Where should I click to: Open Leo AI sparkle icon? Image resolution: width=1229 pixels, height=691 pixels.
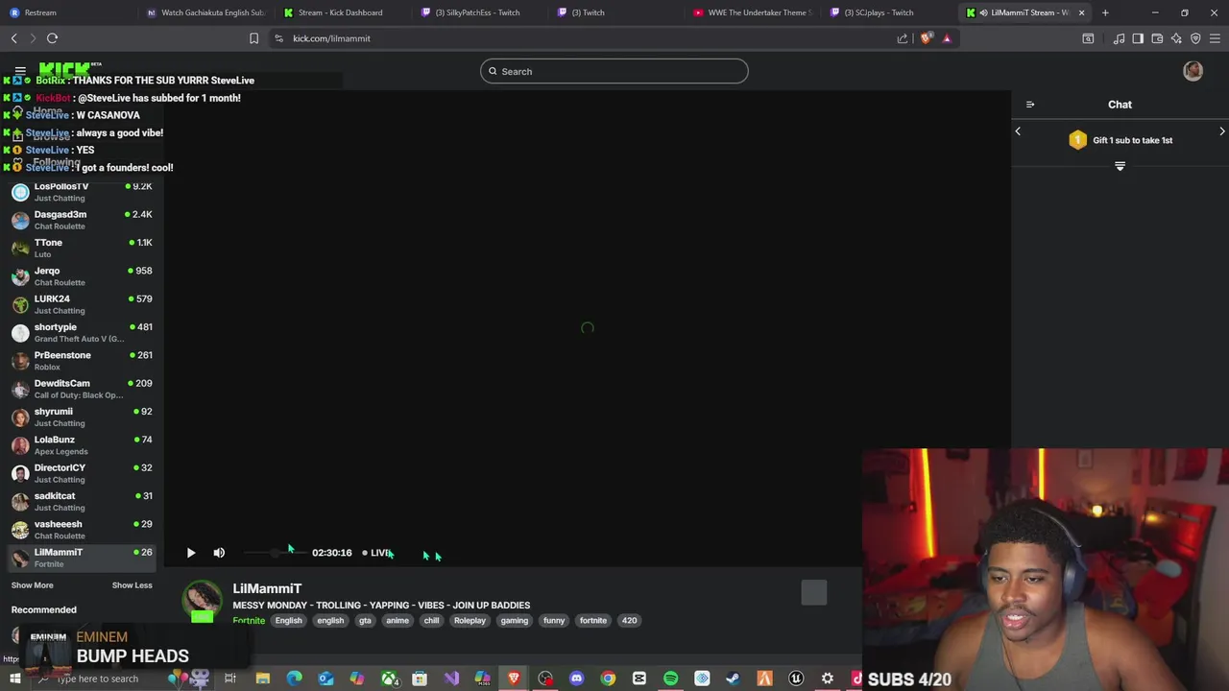1176,38
